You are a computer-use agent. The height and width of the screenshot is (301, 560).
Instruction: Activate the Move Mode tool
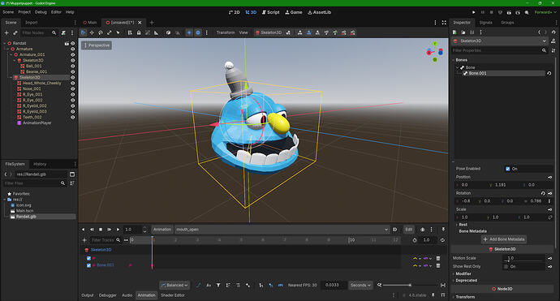point(92,32)
